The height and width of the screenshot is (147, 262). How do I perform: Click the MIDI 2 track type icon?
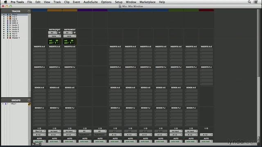pyautogui.click(x=10, y=23)
